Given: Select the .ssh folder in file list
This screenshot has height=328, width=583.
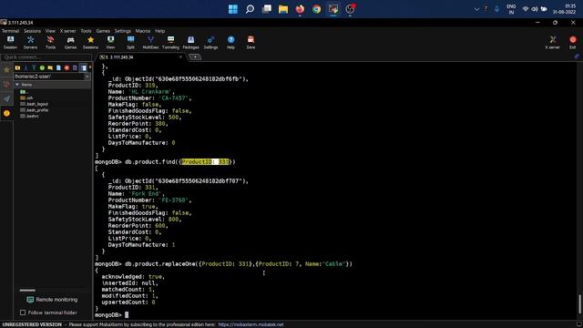Looking at the screenshot, I should coord(26,97).
